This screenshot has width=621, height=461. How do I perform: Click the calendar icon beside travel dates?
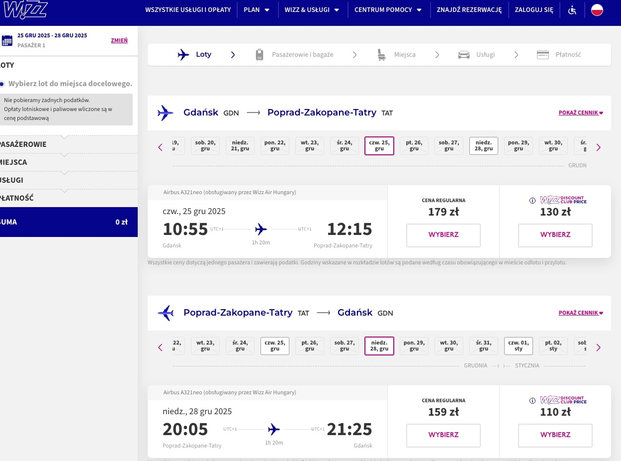pos(7,40)
